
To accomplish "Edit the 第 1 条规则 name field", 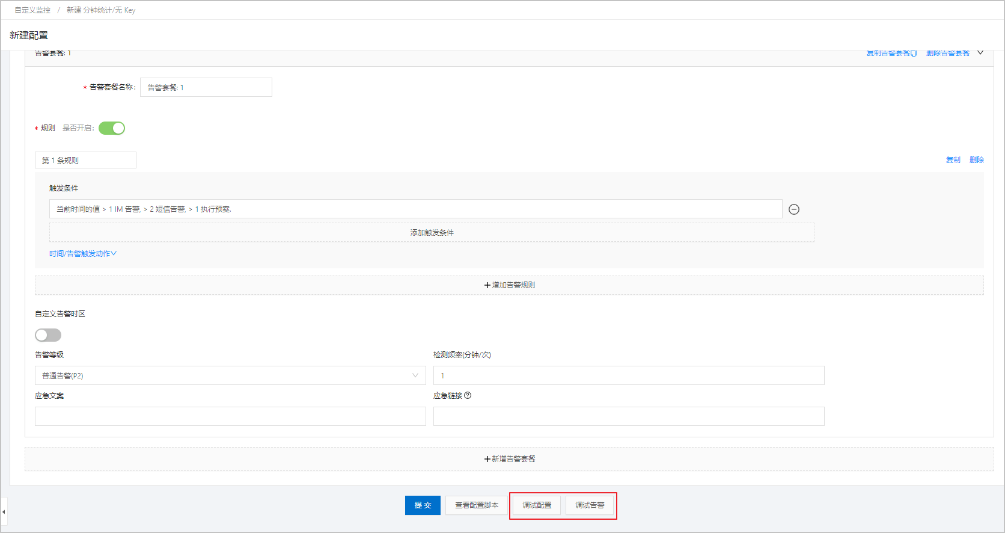I will pos(85,160).
